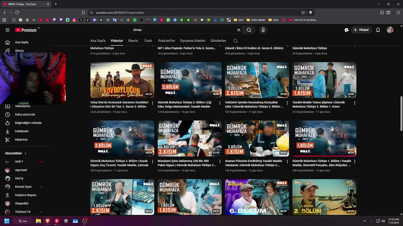Open the YouTube hamburger guide menu

coord(8,30)
